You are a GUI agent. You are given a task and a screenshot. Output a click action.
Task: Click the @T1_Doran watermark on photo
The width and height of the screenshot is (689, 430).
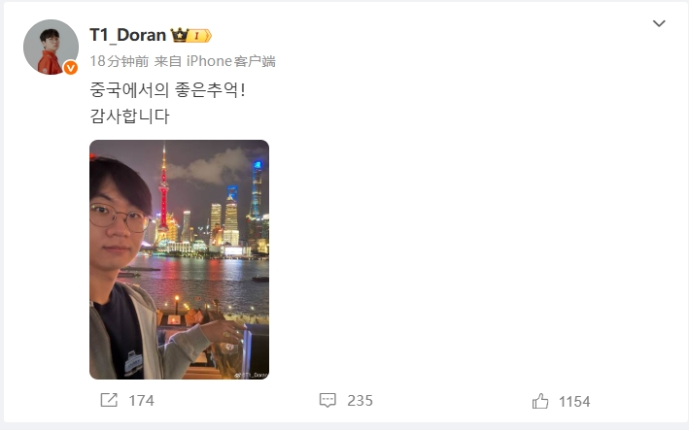pyautogui.click(x=251, y=375)
